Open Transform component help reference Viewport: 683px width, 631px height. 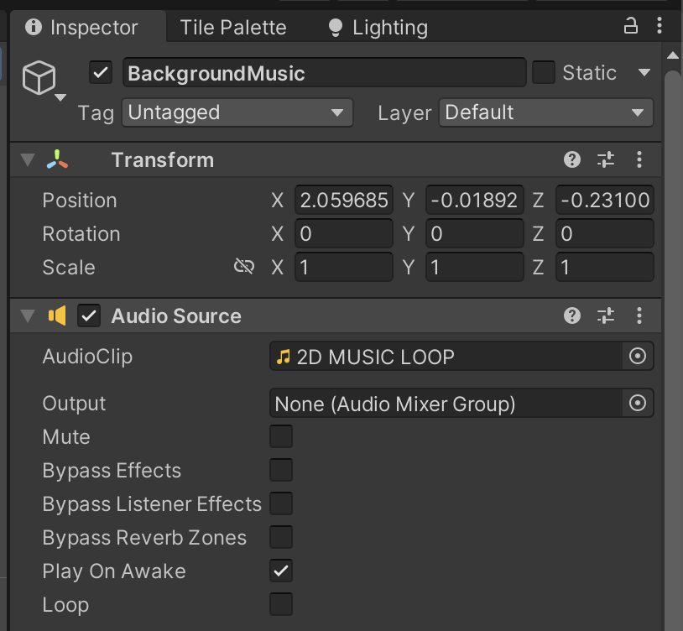(572, 159)
